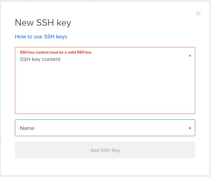Click the red SSH key validation error message

coord(55,52)
